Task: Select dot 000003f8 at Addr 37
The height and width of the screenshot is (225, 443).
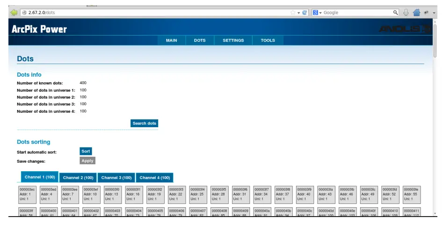Action: [x=283, y=195]
